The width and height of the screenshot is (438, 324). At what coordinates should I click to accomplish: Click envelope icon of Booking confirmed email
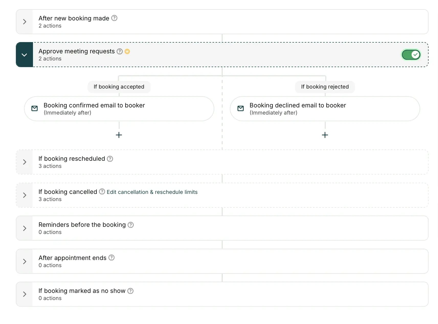(35, 108)
